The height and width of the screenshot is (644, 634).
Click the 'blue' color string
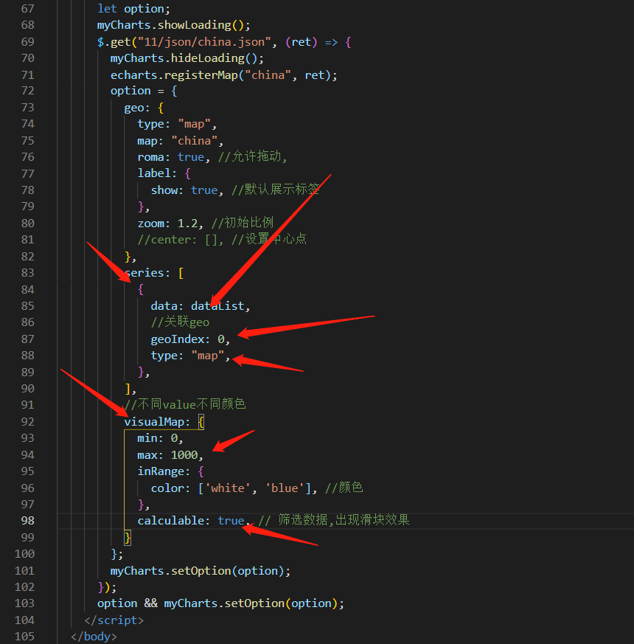click(285, 488)
